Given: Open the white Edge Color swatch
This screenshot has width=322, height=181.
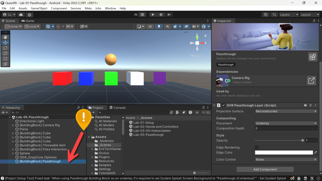Looking at the screenshot, I should tap(284, 152).
